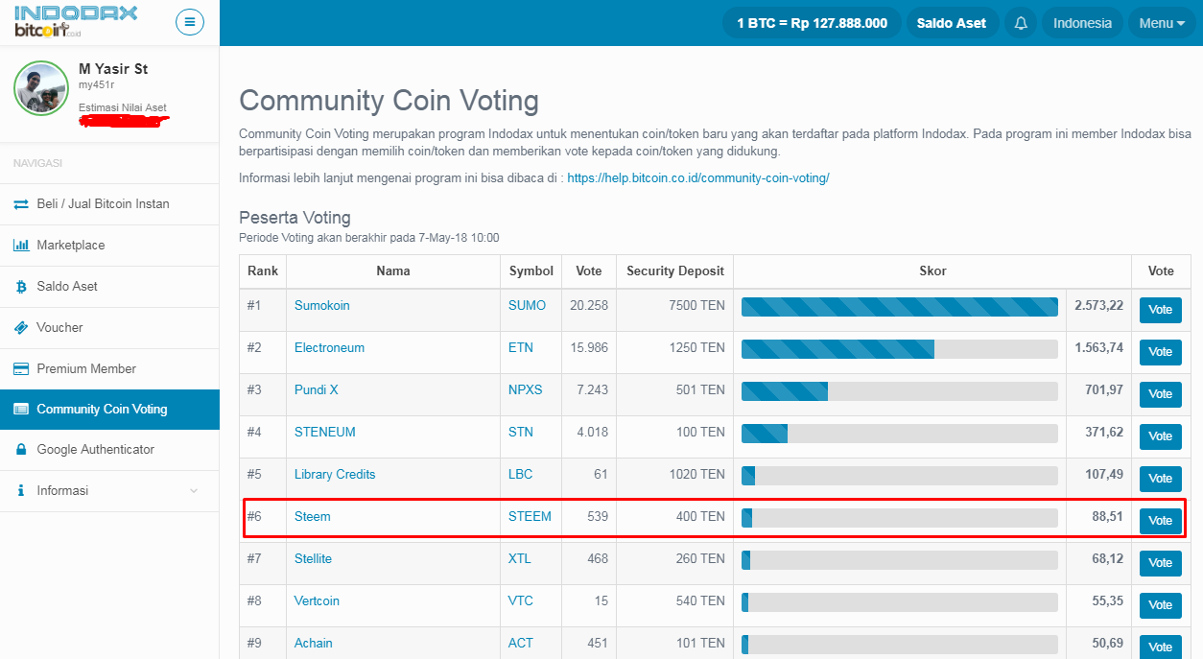The width and height of the screenshot is (1203, 659).
Task: Open the Indonesia language selector
Action: 1082,23
